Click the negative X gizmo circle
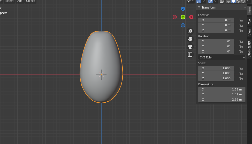The height and width of the screenshot is (144, 252). [x=175, y=17]
